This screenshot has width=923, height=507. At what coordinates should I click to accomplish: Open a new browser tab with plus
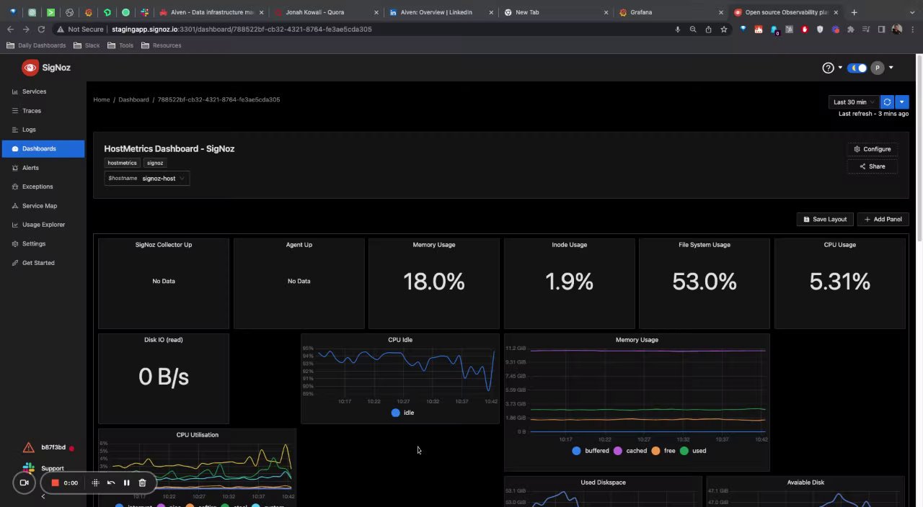tap(854, 12)
